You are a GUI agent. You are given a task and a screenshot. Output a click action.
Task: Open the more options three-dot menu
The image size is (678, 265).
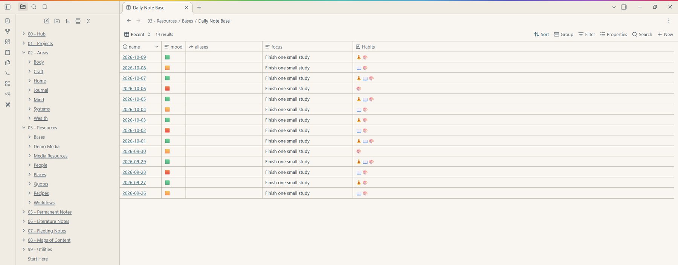(x=669, y=21)
